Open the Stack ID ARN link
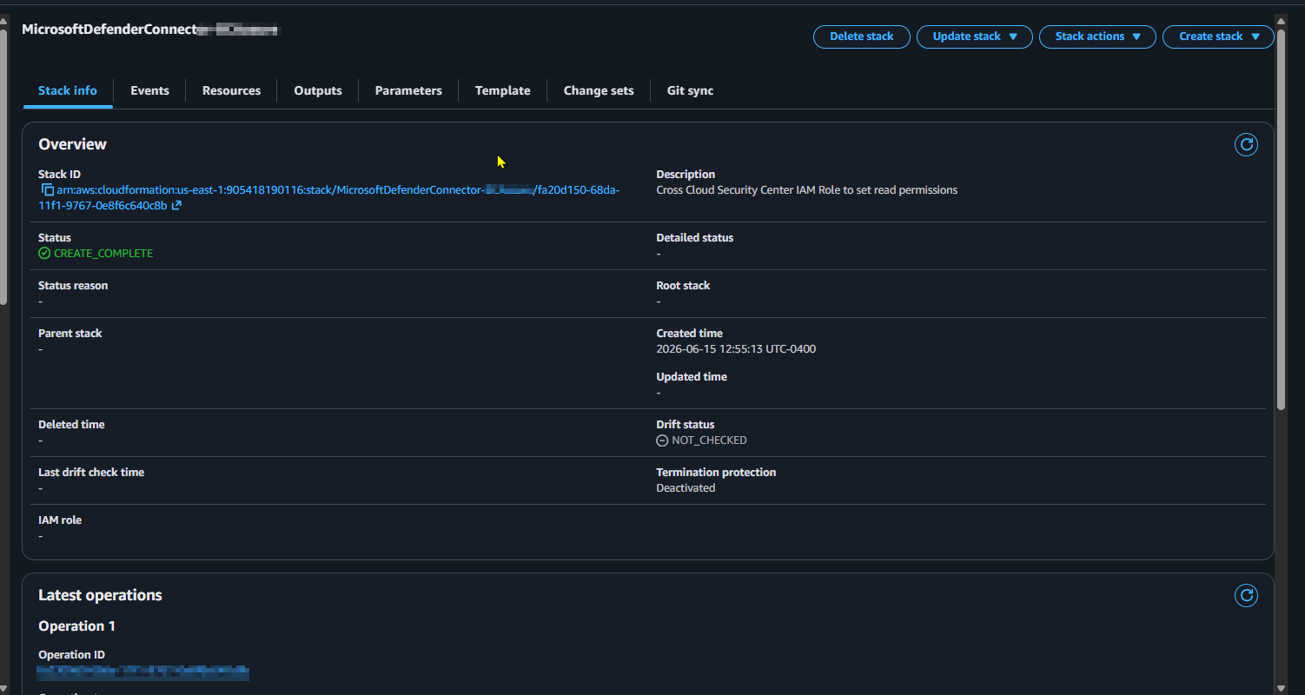 [x=329, y=197]
